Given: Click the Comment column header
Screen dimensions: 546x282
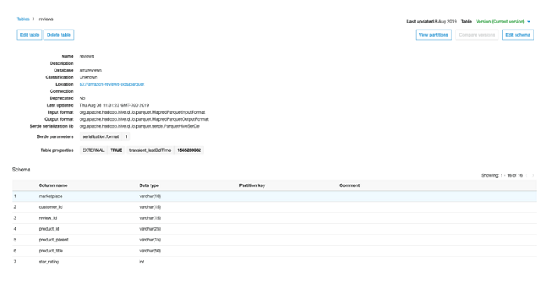Looking at the screenshot, I should point(349,185).
